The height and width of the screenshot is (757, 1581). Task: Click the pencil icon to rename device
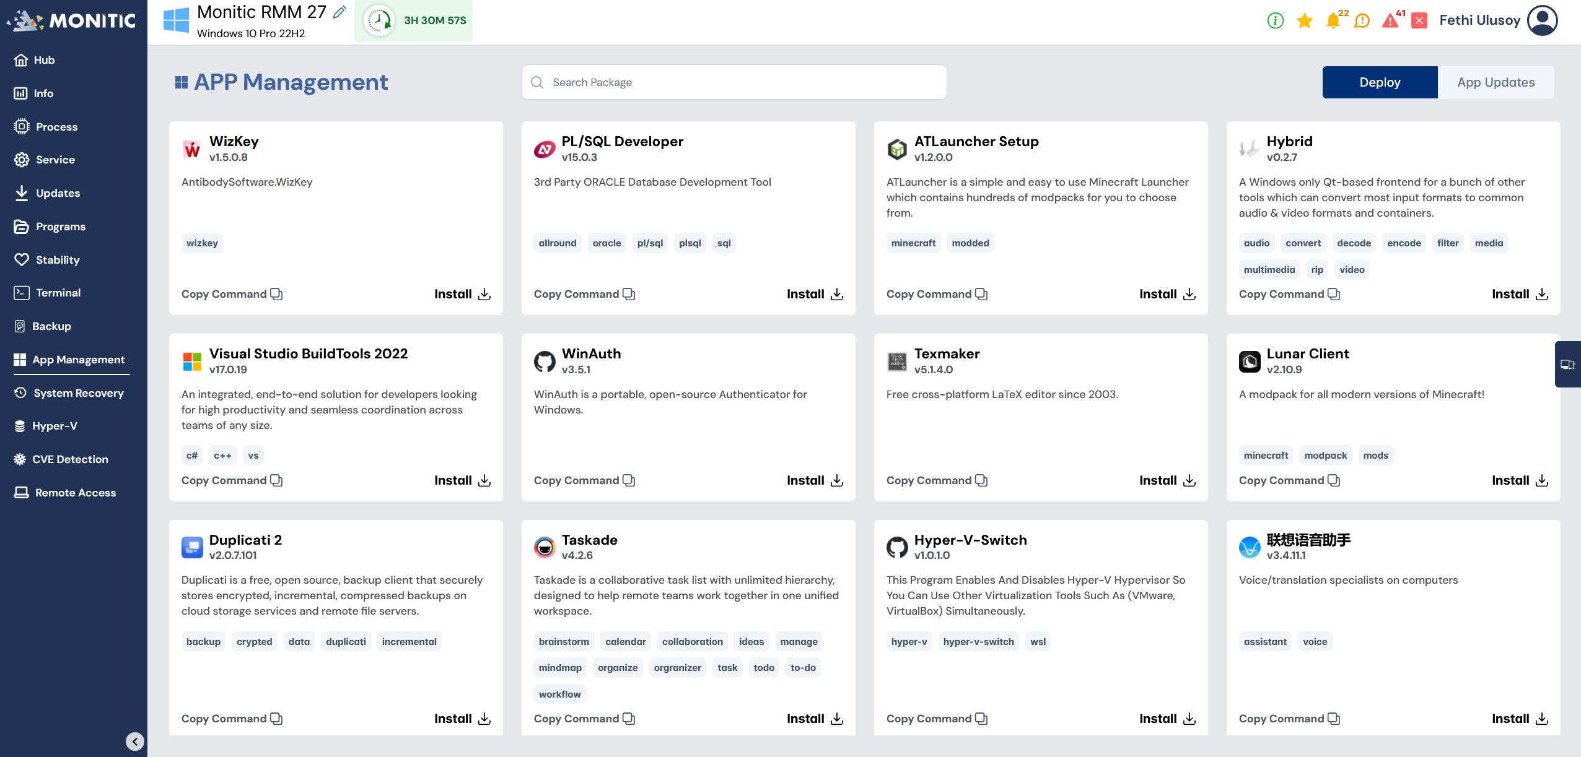click(339, 12)
